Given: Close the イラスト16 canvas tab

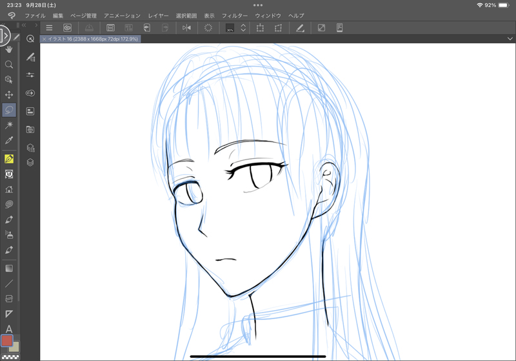Looking at the screenshot, I should [44, 39].
